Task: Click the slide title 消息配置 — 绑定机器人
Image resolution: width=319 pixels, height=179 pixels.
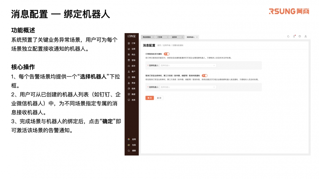Action: click(60, 14)
